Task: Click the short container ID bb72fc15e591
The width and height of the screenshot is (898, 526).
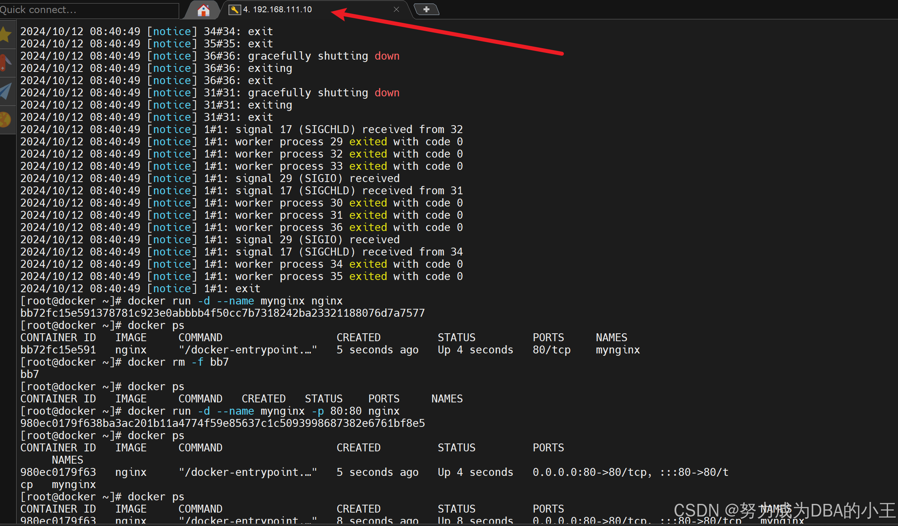Action: [x=58, y=350]
